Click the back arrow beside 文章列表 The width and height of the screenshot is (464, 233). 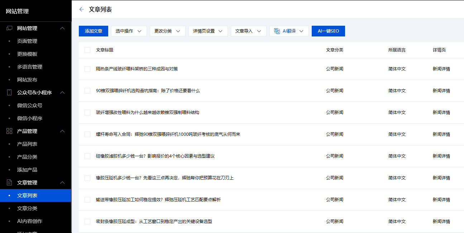coord(82,9)
